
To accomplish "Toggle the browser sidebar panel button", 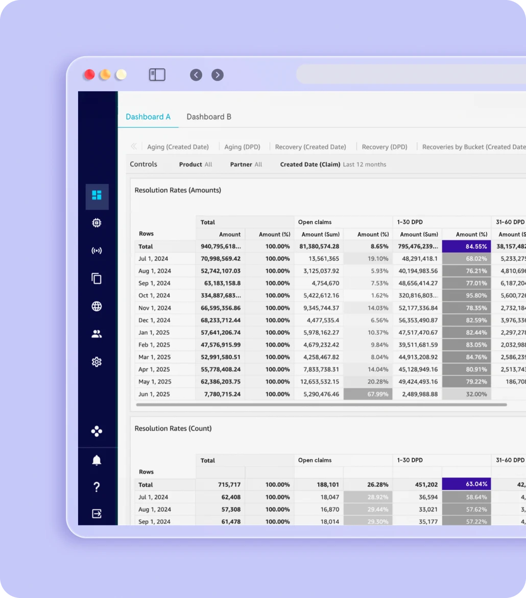I will [x=157, y=75].
